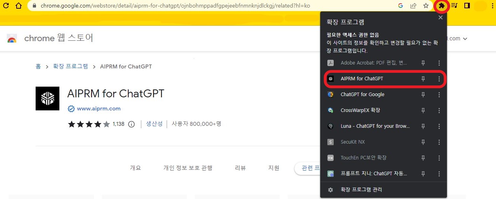Image resolution: width=496 pixels, height=199 pixels.
Task: Click the Luna extension round icon
Action: [x=331, y=126]
